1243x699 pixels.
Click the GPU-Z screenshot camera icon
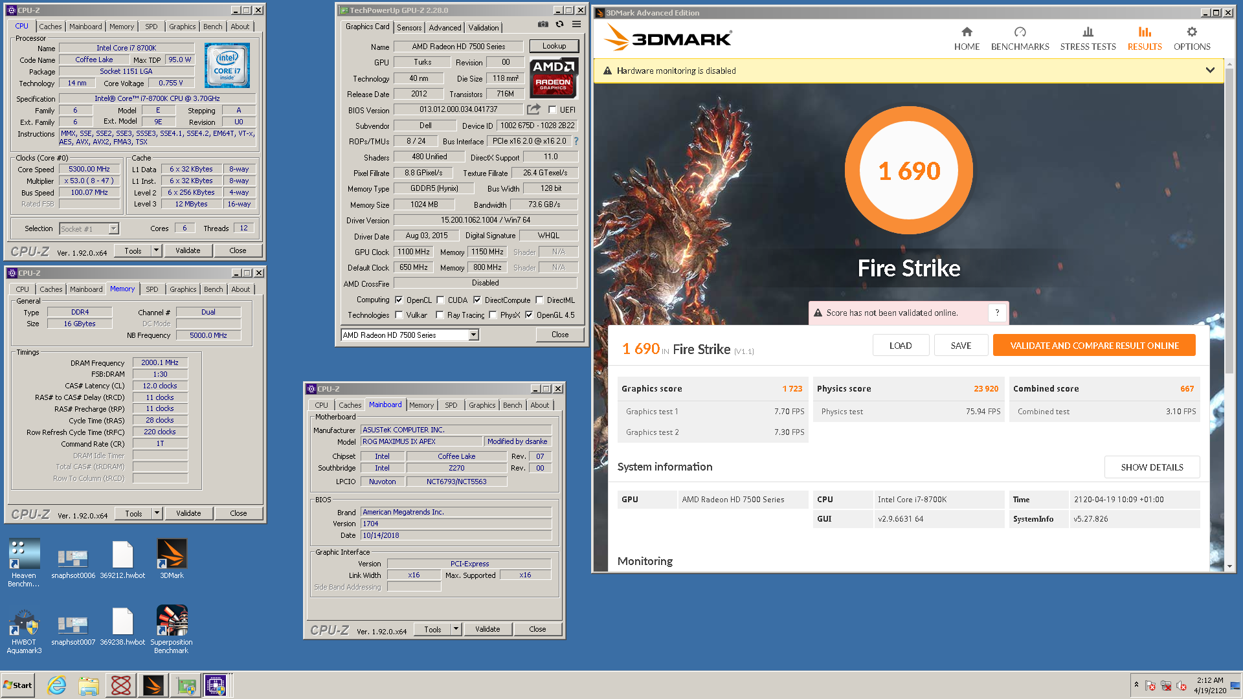pos(543,25)
